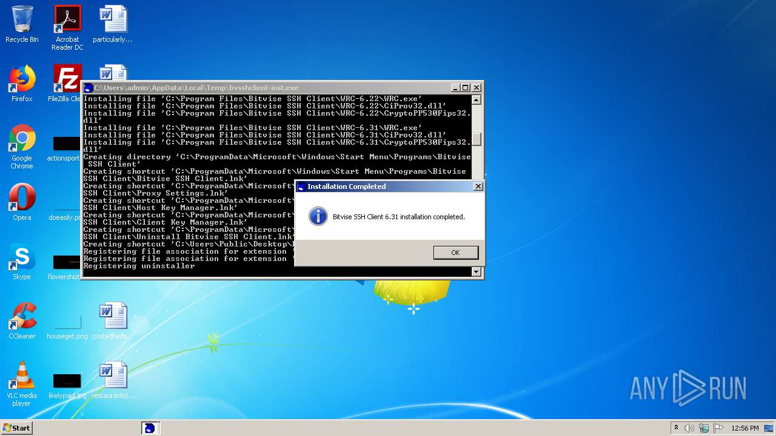Image resolution: width=776 pixels, height=436 pixels.
Task: Select the doeasily file label
Action: coord(65,217)
